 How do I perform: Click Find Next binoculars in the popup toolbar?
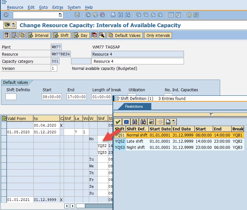tap(143, 122)
